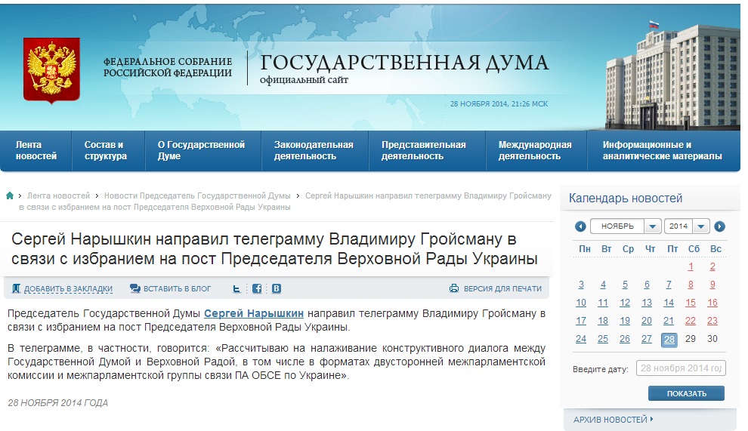Open the Лента новостей menu
Viewport: 748px width, 431px height.
(x=36, y=151)
